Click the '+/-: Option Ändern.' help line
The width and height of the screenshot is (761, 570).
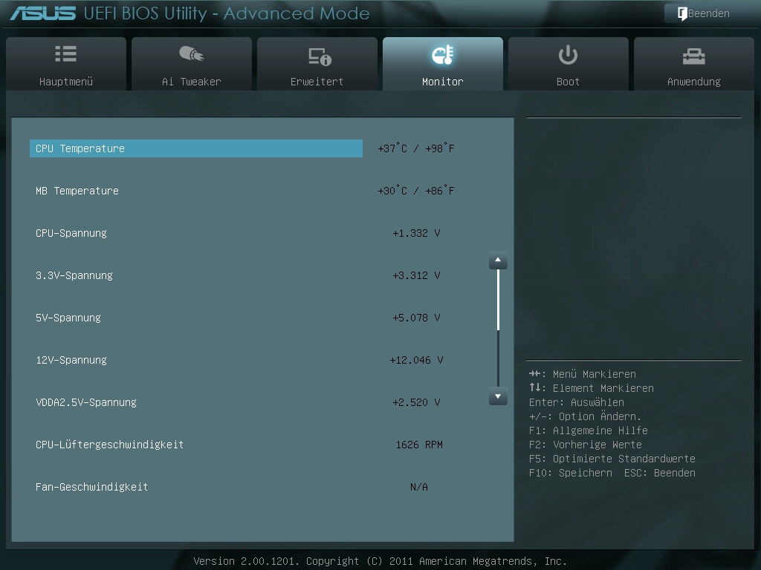[x=586, y=416]
